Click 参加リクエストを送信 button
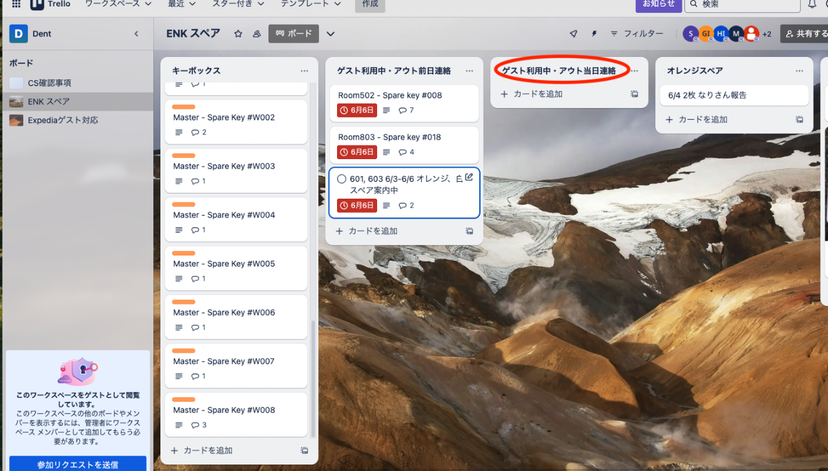This screenshot has height=471, width=828. point(78,464)
